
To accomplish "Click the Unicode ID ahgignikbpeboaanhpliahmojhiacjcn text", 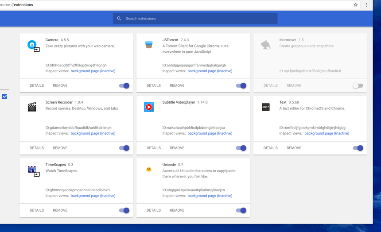I will pos(194,190).
